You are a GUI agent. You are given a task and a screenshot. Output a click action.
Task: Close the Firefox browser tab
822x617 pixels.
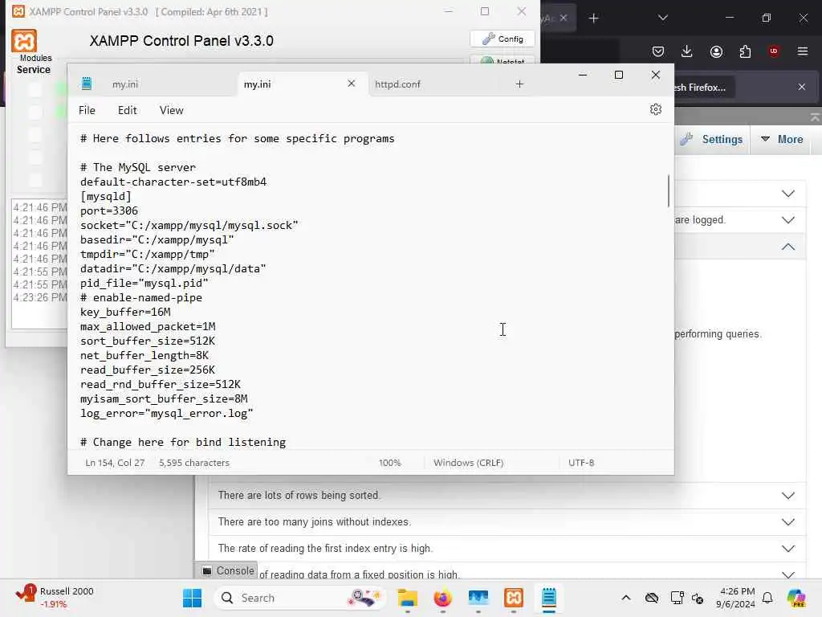pyautogui.click(x=563, y=18)
